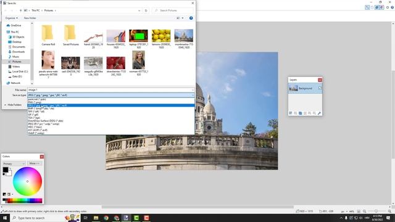395x222 pixels.
Task: Open File Explorer from the taskbar
Action: click(96, 218)
